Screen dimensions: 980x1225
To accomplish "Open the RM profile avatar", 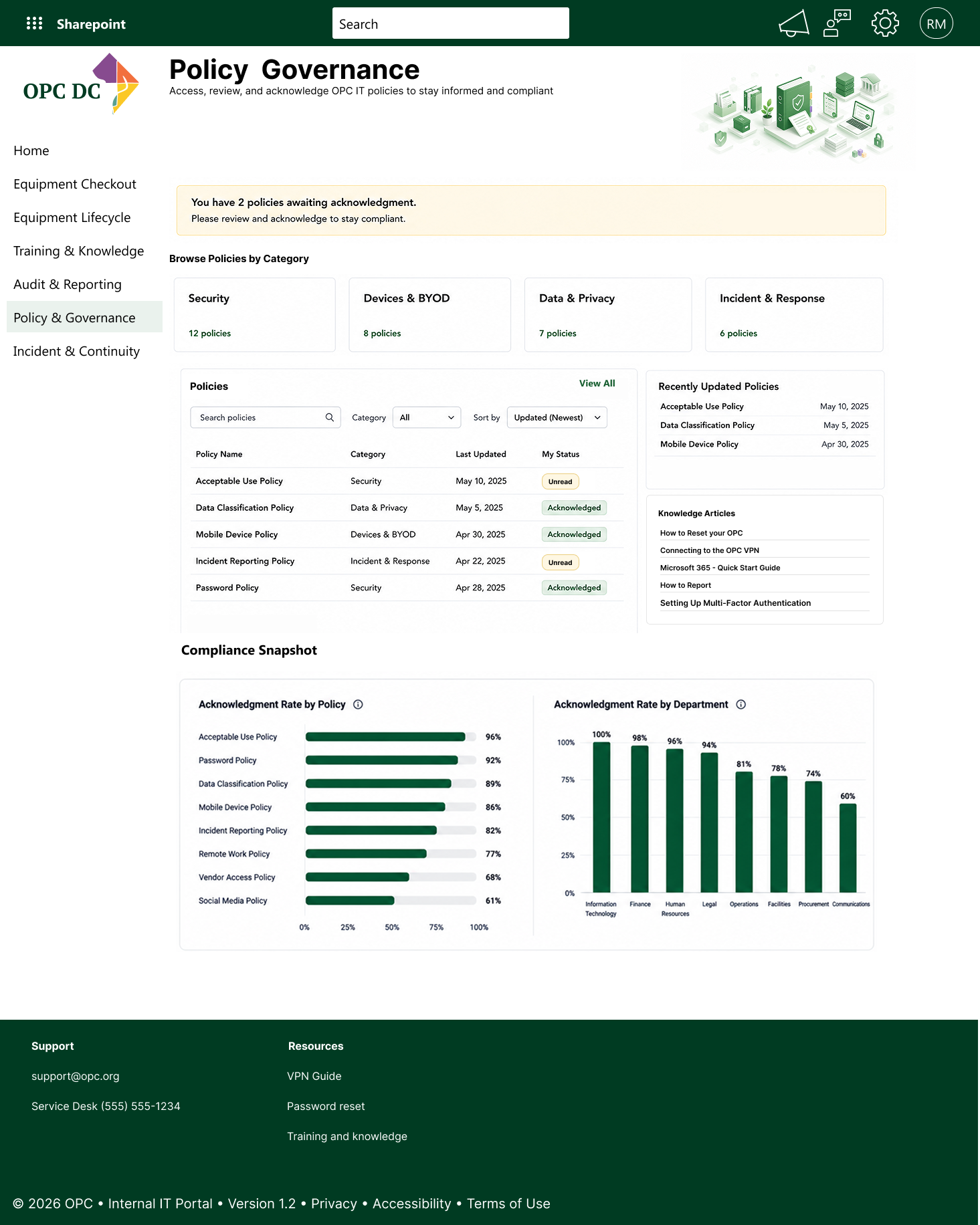I will (936, 23).
